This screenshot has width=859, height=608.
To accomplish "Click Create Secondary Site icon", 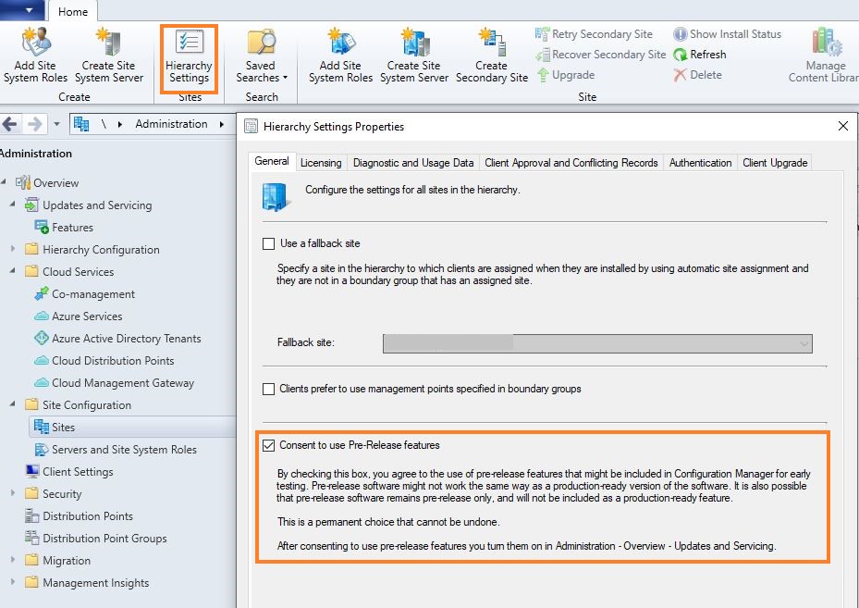I will tap(491, 55).
